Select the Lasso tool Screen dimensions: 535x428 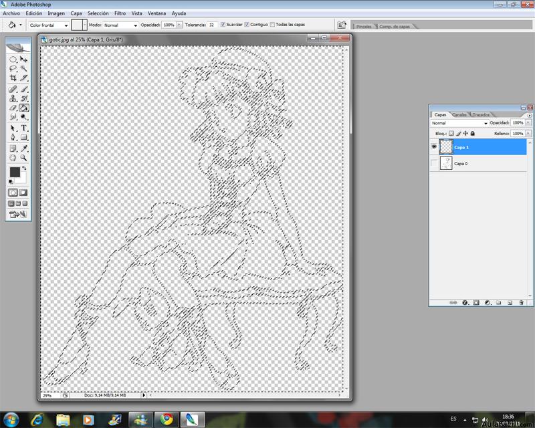[x=13, y=69]
